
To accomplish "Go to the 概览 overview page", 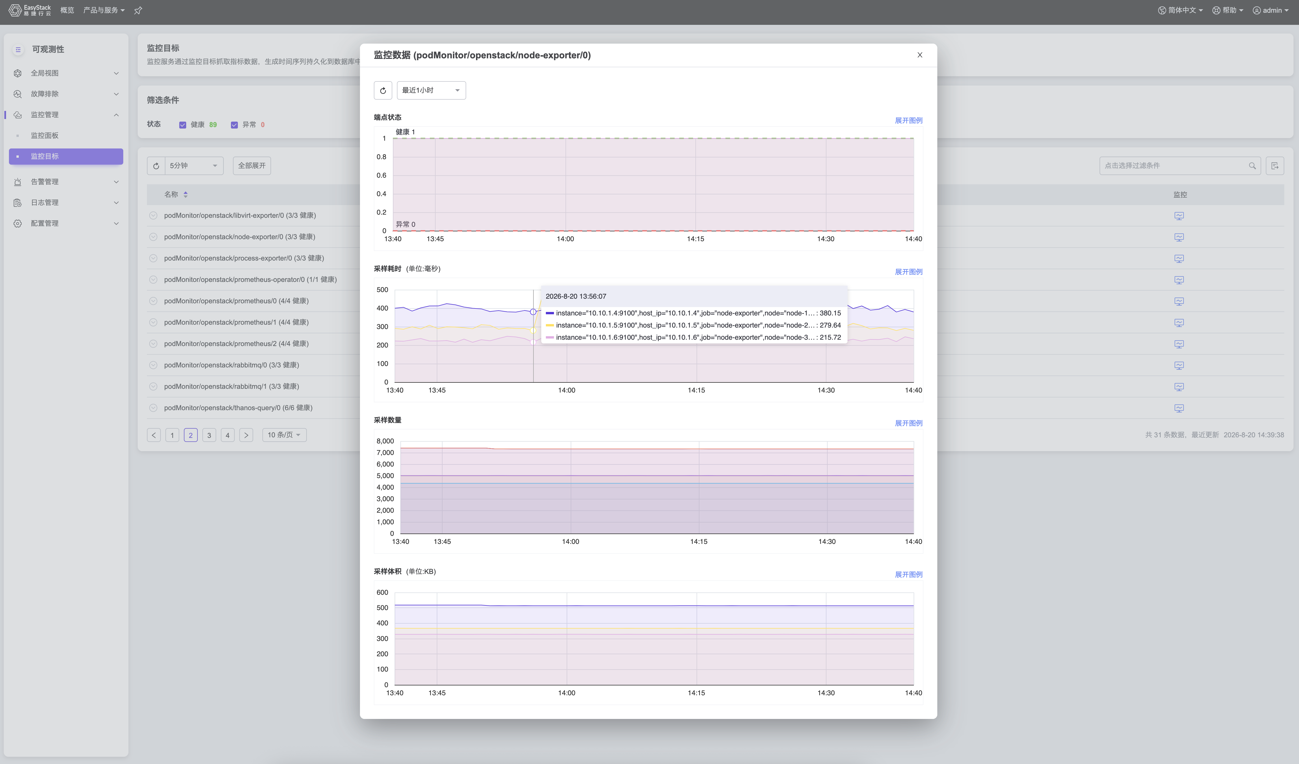I will click(x=67, y=10).
